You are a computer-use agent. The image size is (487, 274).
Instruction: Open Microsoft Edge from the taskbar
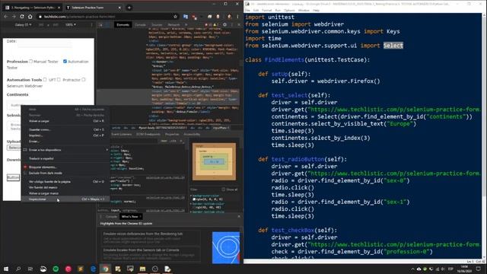[93, 269]
